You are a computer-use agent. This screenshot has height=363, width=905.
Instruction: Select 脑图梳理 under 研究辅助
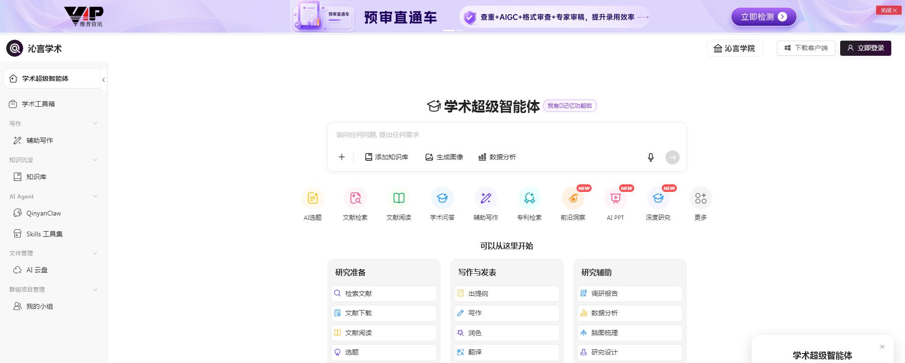(630, 333)
